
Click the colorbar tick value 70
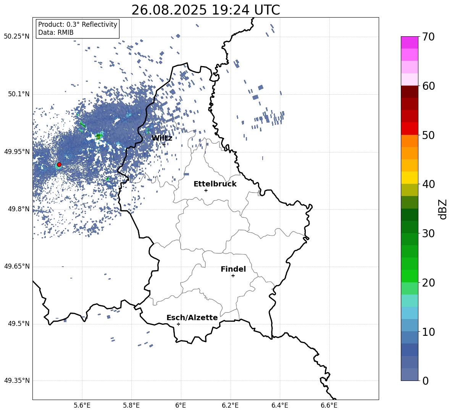(428, 37)
